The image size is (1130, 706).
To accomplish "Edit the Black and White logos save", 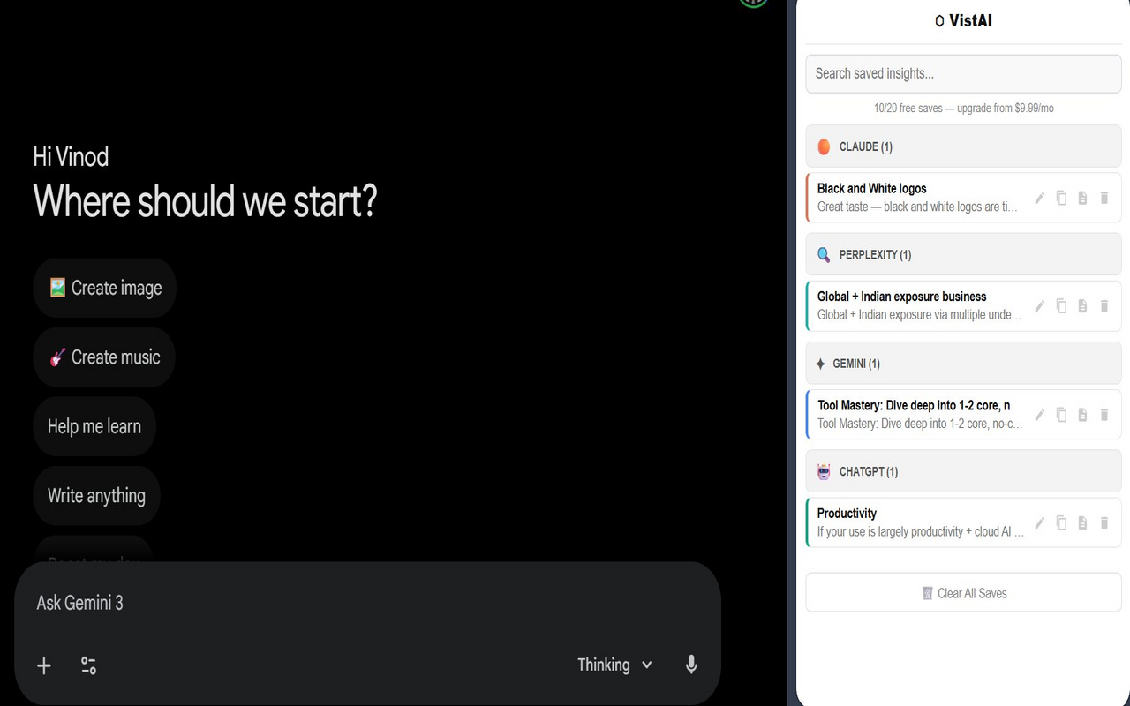I will [1040, 198].
